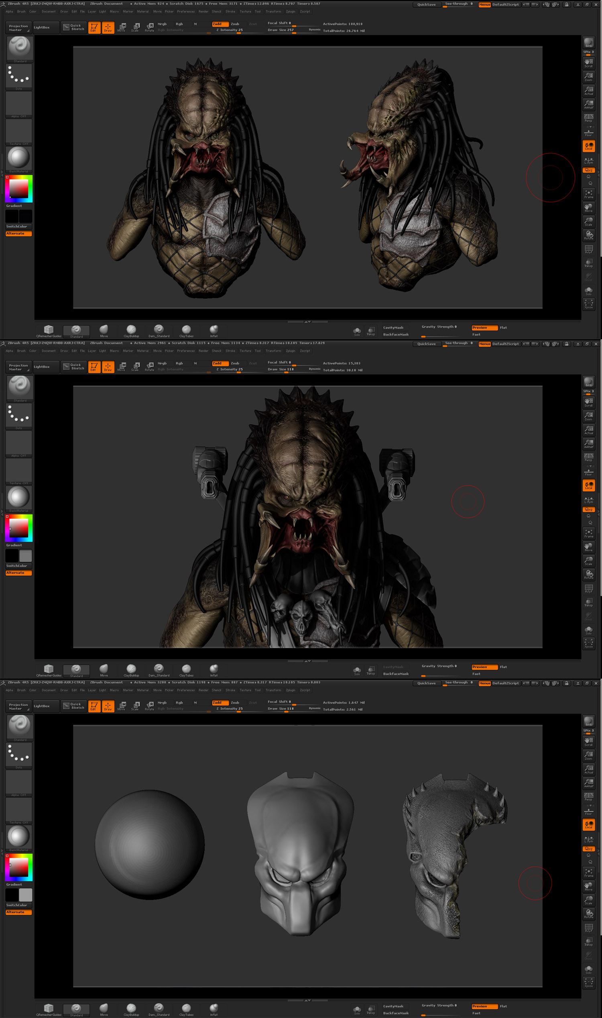Screen dimensions: 602x1018
Task: Toggle right-shelf Transp in two-bust window
Action: click(x=588, y=263)
